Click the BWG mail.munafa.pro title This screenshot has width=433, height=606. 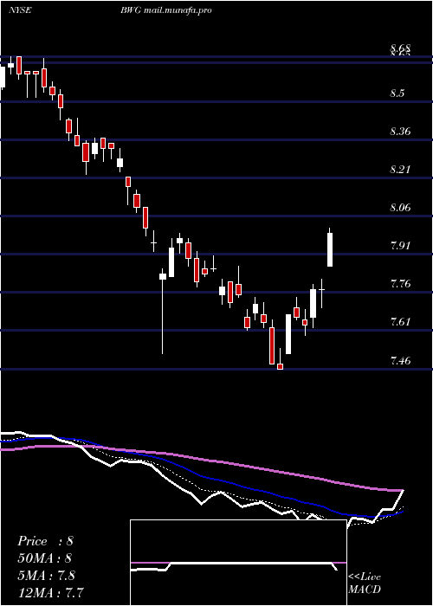[x=166, y=10]
